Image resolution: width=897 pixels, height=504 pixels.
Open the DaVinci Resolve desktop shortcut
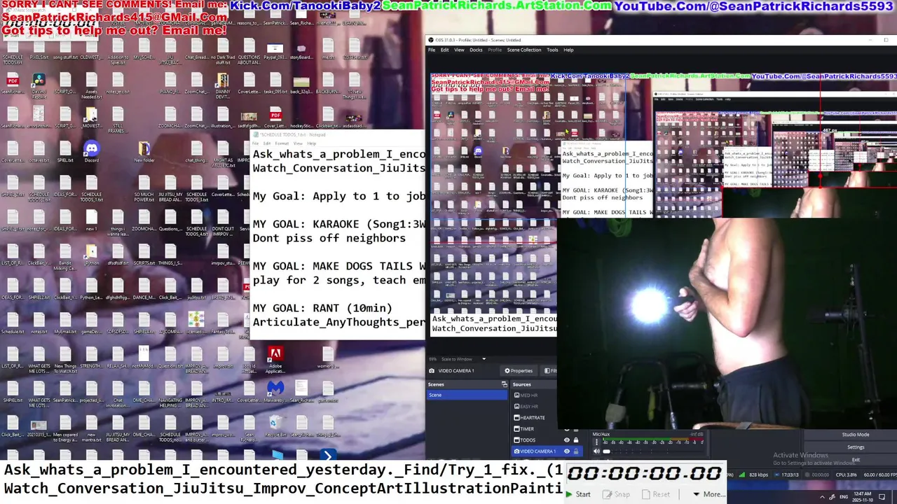pyautogui.click(x=39, y=86)
